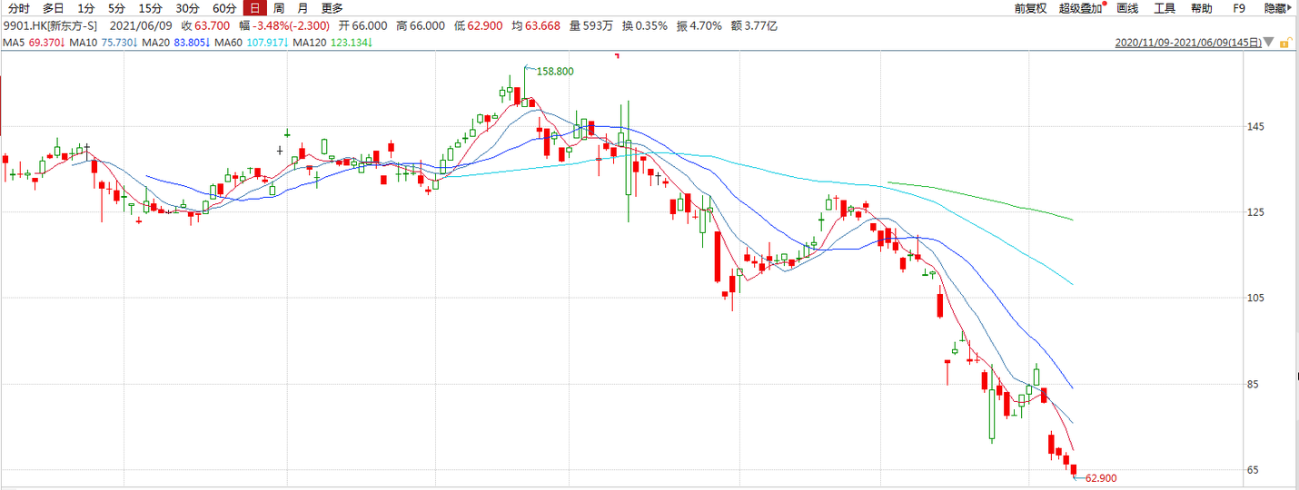Click the MA5 69.370 indicator label
The width and height of the screenshot is (1299, 490).
[x=34, y=43]
